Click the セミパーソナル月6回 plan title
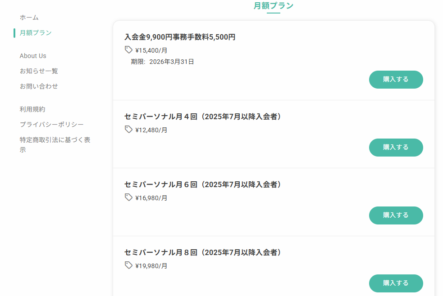The width and height of the screenshot is (443, 296). [x=203, y=185]
